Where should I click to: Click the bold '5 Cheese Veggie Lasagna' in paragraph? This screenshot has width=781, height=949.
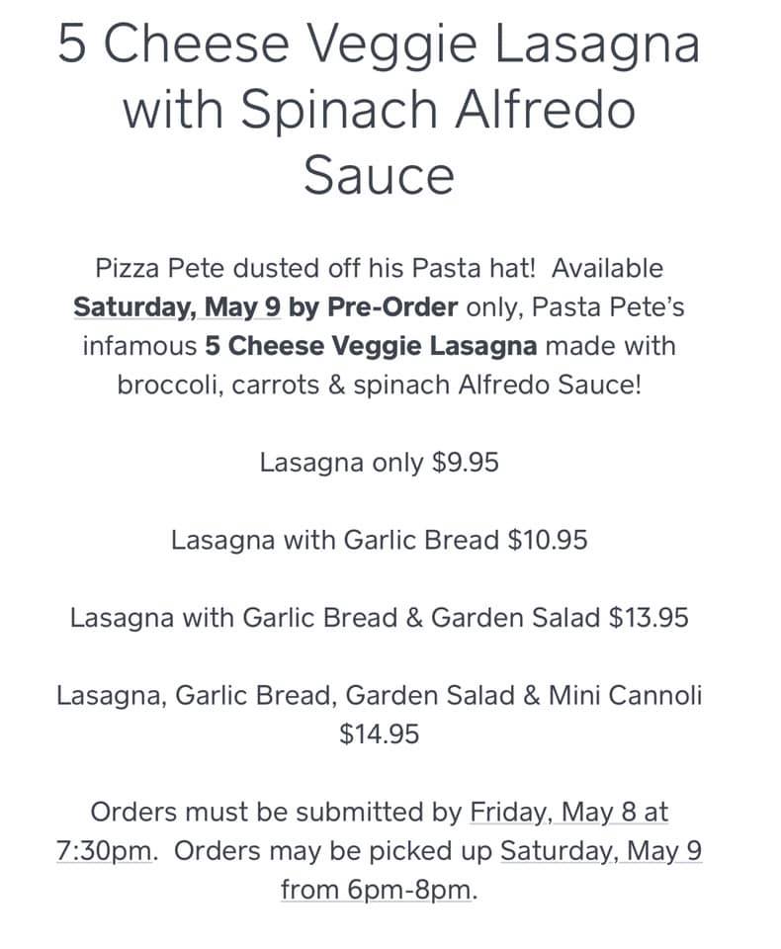click(372, 345)
